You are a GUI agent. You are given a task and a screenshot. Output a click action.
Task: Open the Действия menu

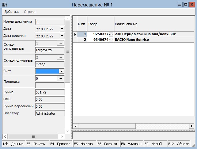click(12, 12)
